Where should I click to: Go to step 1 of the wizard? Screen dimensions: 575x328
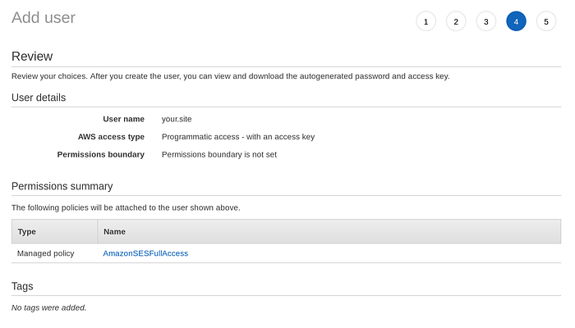(425, 21)
